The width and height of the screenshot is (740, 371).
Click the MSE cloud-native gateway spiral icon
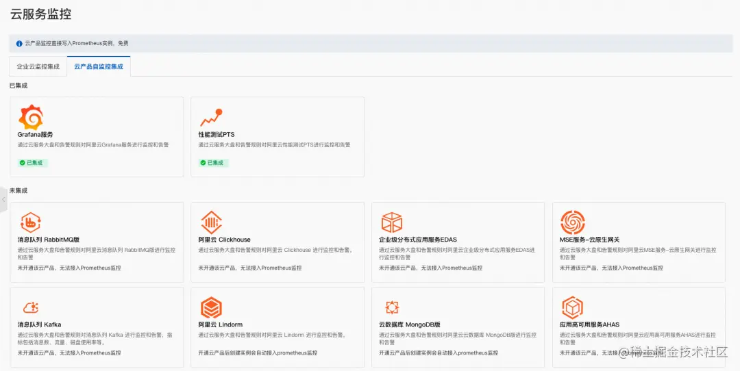click(x=572, y=222)
